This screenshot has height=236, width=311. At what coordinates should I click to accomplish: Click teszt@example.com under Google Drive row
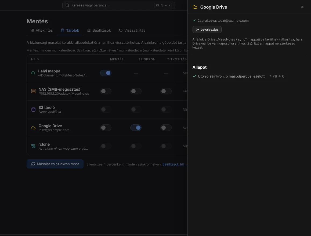tap(54, 130)
